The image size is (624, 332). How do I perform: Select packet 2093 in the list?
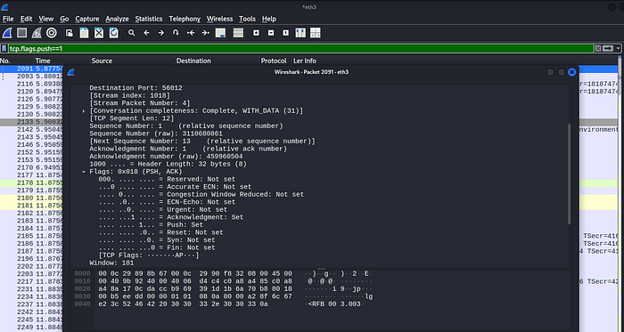[x=31, y=77]
